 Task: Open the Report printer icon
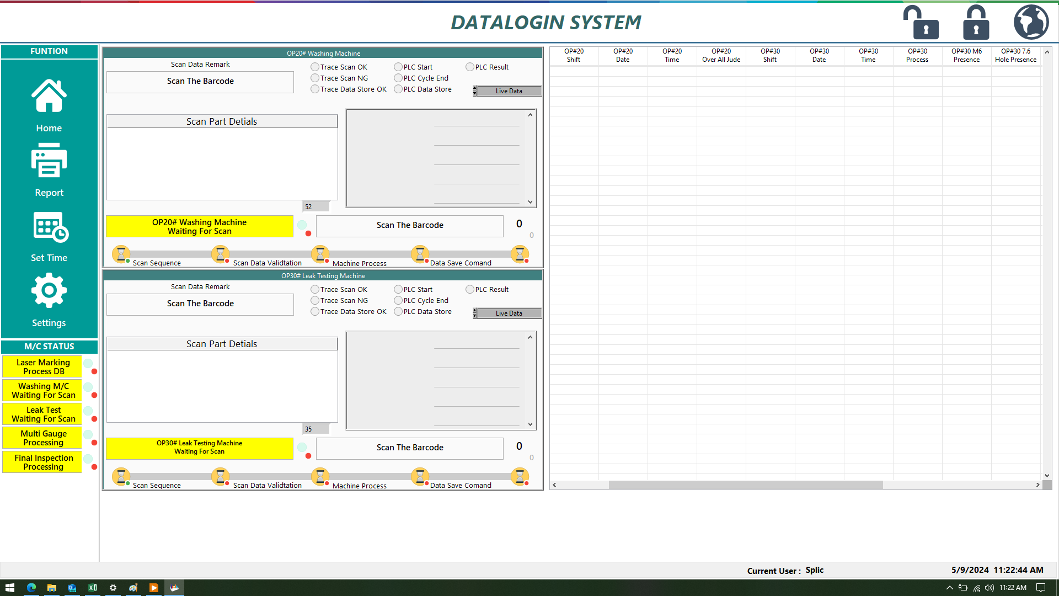coord(49,161)
